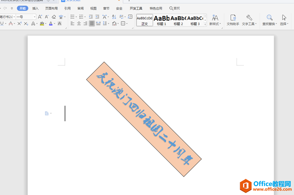Apply the blue font color

50,24
